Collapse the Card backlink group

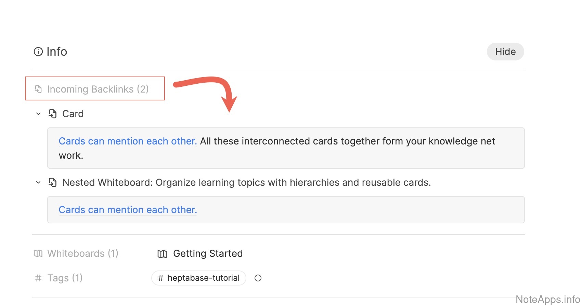coord(38,114)
